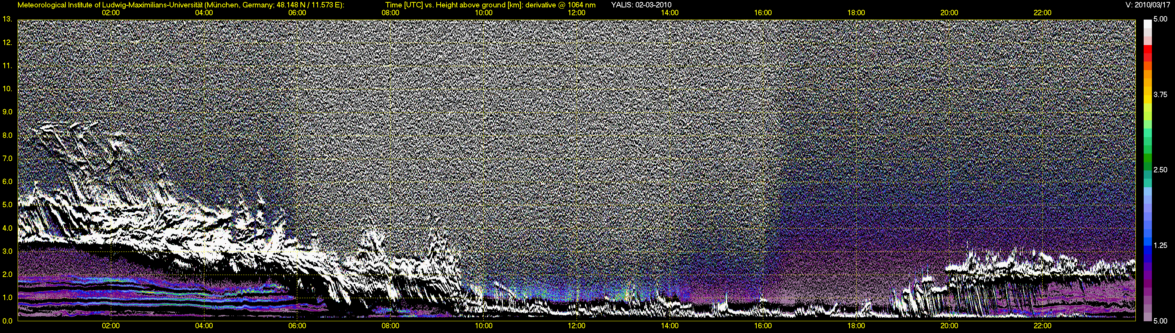Click the 06:00 label on the top time axis
Image resolution: width=1175 pixels, height=333 pixels.
tap(297, 13)
